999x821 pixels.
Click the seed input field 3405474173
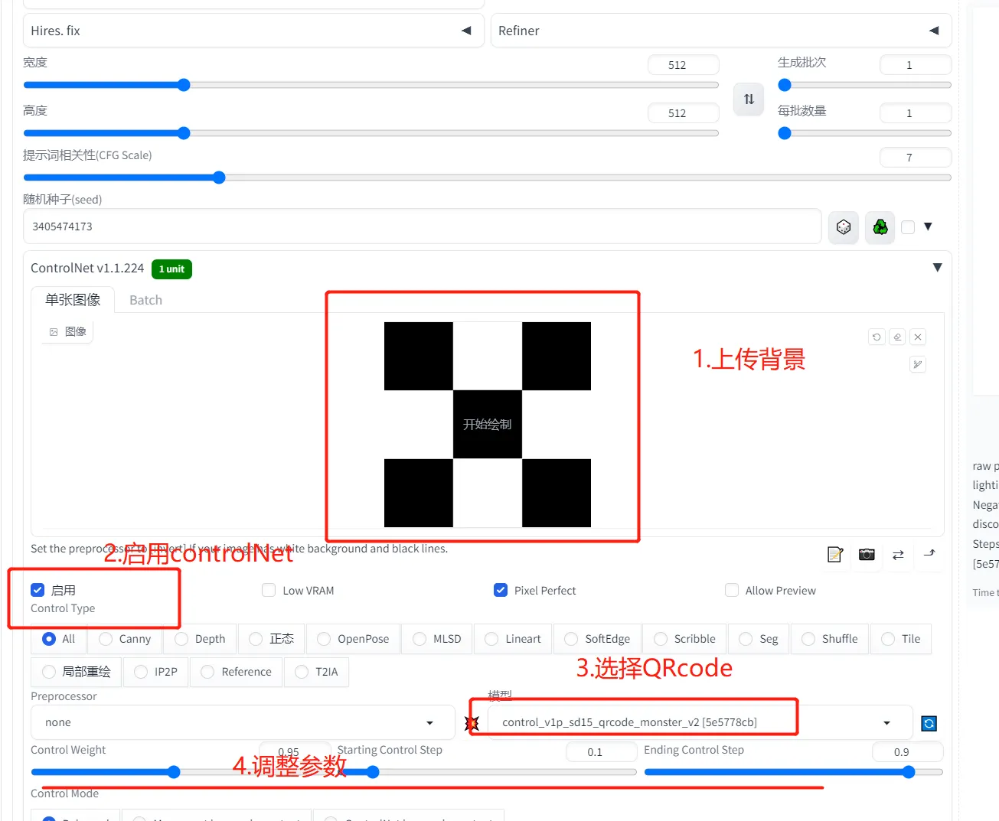pos(423,226)
